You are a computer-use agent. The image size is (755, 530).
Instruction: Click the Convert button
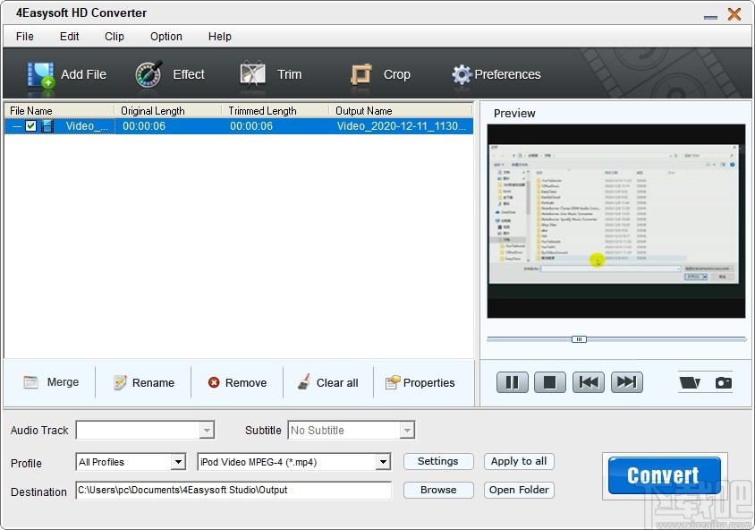pos(663,474)
